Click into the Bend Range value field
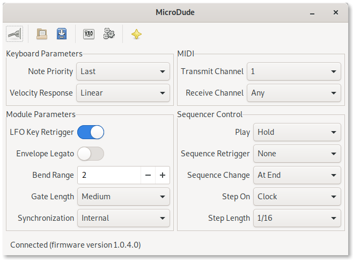Image resolution: width=353 pixels, height=260 pixels. tap(109, 175)
